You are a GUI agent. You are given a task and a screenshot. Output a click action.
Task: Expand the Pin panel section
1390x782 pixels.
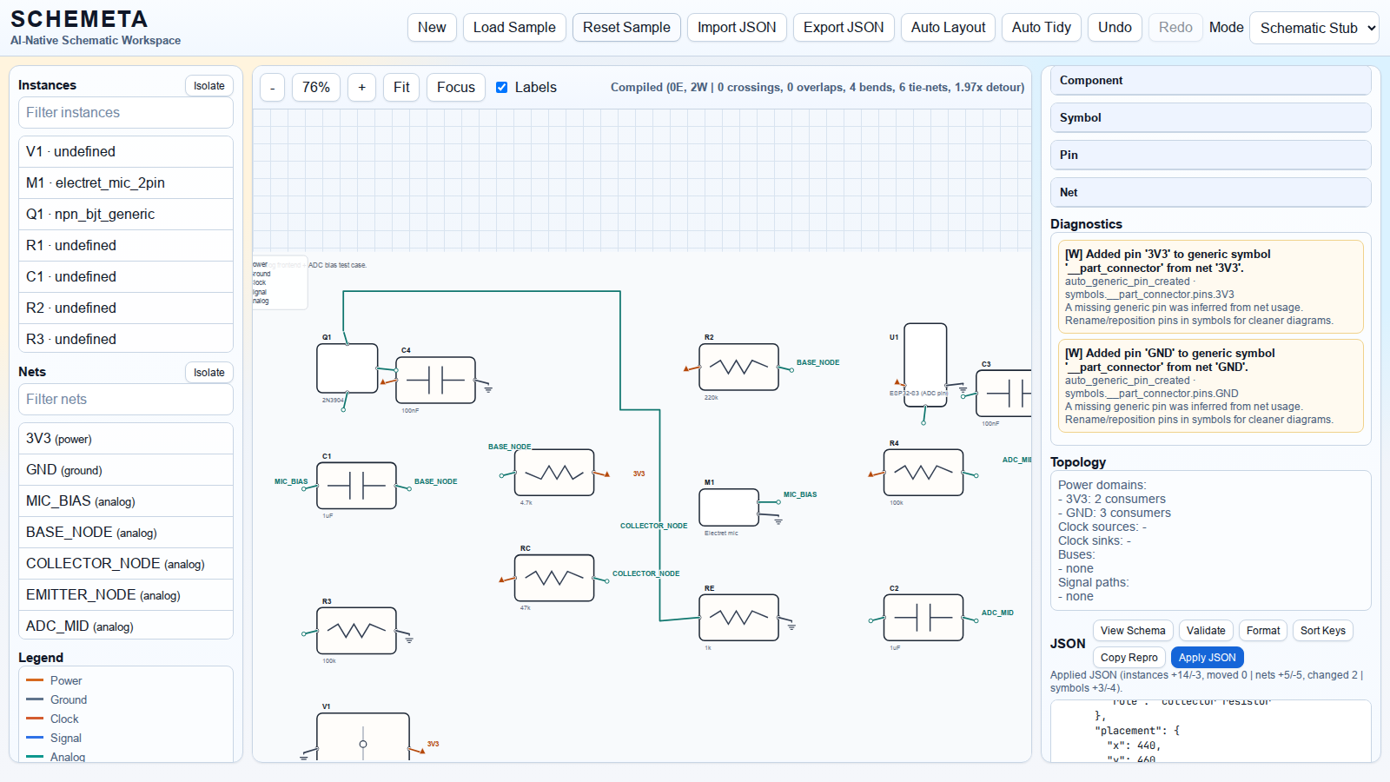pyautogui.click(x=1210, y=156)
